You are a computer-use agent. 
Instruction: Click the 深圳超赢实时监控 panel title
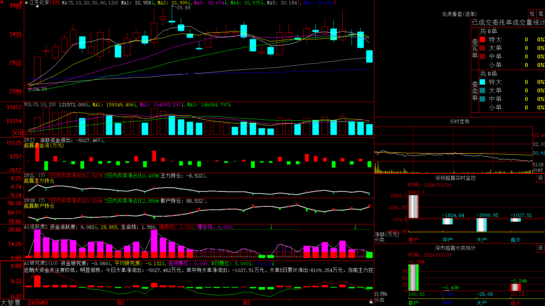[455, 178]
